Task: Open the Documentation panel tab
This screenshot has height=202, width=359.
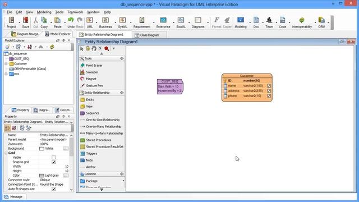Action: (x=63, y=110)
